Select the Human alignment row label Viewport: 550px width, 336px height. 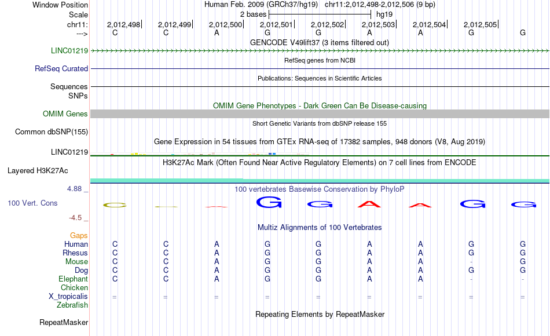[76, 244]
